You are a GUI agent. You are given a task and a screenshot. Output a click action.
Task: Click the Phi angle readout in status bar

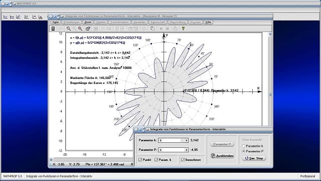105,164
